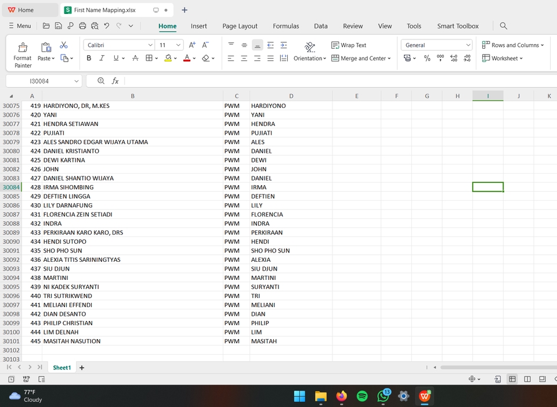
Task: Click the Cut scissors icon
Action: 64,44
